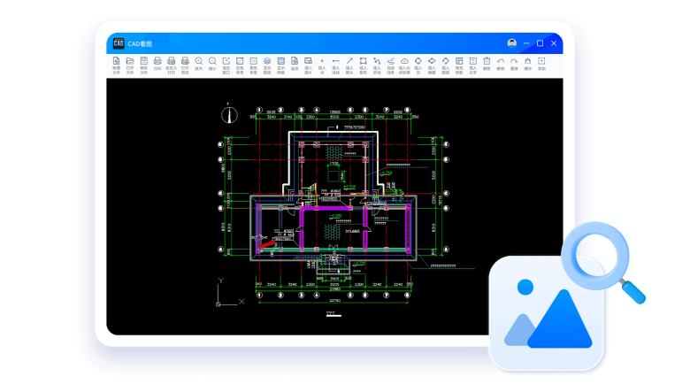The image size is (690, 392).
Task: Maximize the CAD viewer window
Action: (540, 43)
